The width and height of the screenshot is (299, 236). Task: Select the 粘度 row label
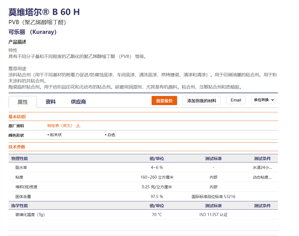(19, 177)
